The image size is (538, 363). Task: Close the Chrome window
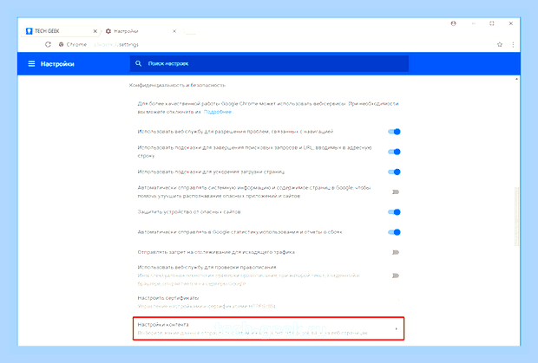510,23
